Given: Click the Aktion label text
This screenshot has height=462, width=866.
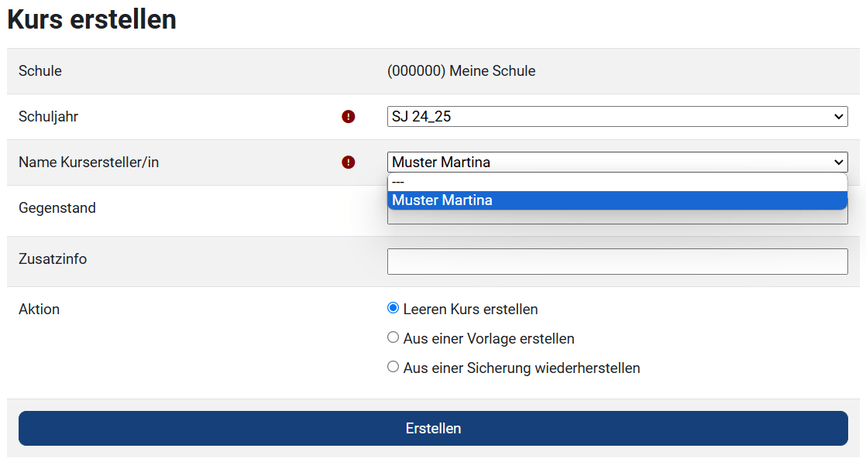Looking at the screenshot, I should point(39,310).
